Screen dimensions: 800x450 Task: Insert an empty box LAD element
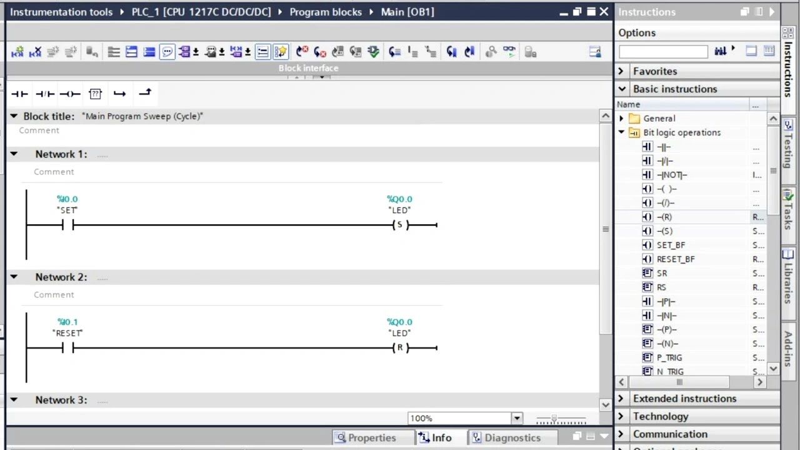pos(95,94)
